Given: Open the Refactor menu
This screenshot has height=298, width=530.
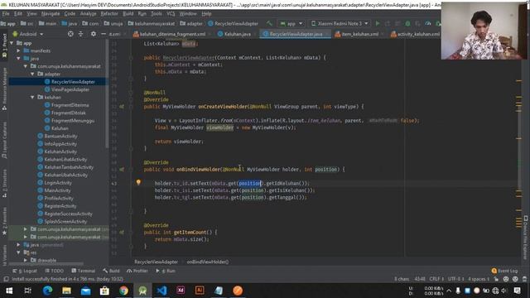Looking at the screenshot, I should pyautogui.click(x=109, y=13).
